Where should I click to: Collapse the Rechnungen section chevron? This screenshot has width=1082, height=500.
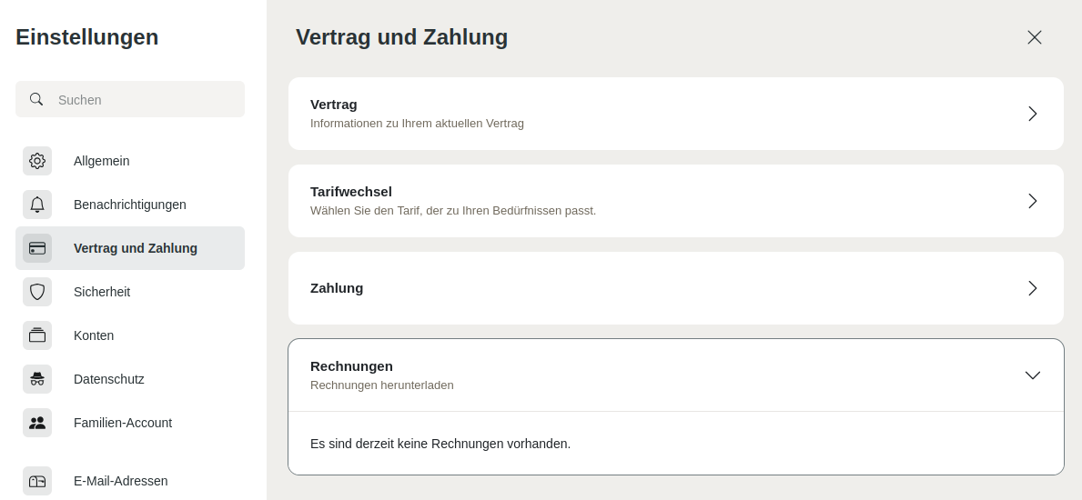coord(1032,375)
